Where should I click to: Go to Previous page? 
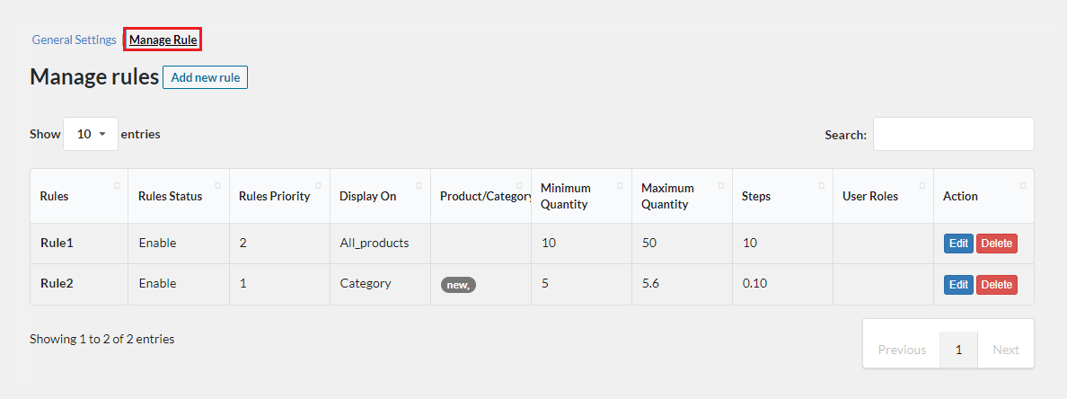pyautogui.click(x=902, y=350)
